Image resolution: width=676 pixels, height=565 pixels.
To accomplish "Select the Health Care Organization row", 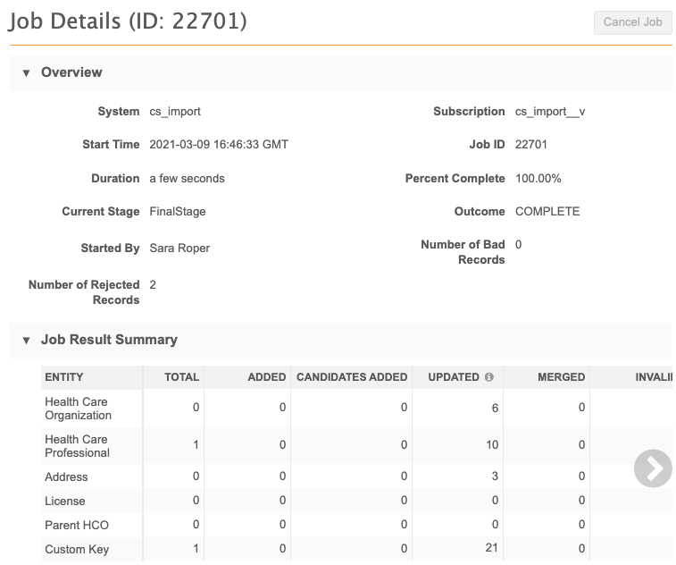I will pyautogui.click(x=79, y=409).
